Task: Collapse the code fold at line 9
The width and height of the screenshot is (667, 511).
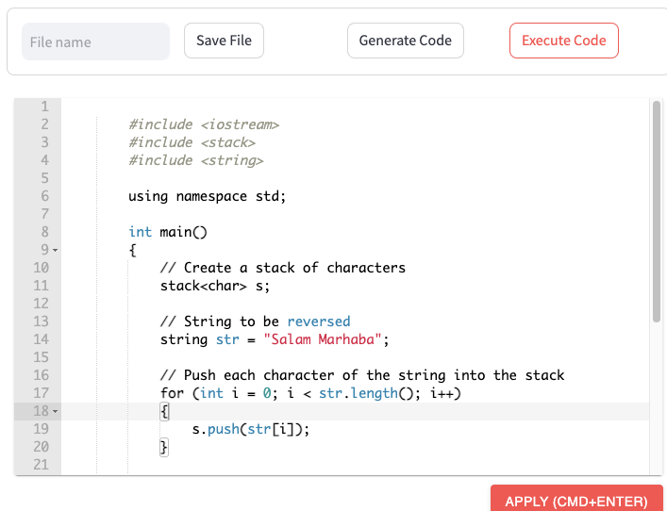Action: coord(55,251)
